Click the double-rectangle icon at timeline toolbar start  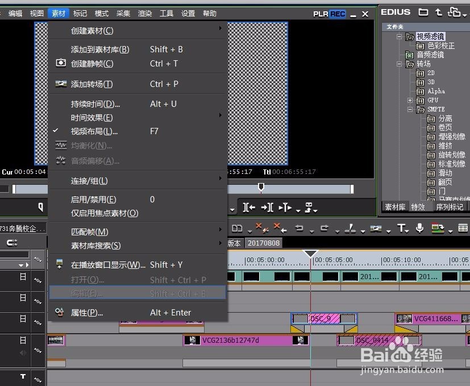[237, 229]
